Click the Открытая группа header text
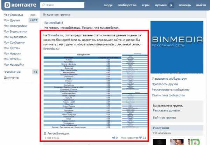 pos(56,15)
